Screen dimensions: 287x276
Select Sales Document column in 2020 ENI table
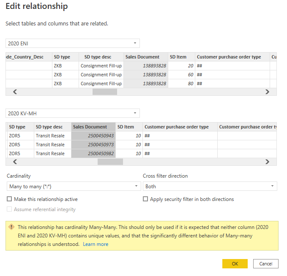coord(146,57)
